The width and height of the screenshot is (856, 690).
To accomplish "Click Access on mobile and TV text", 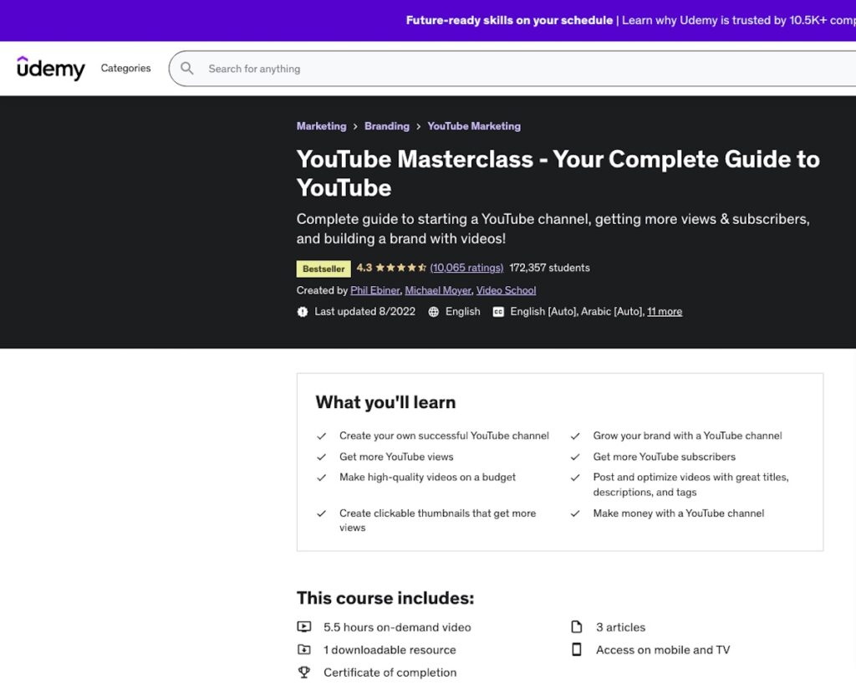I will (663, 650).
